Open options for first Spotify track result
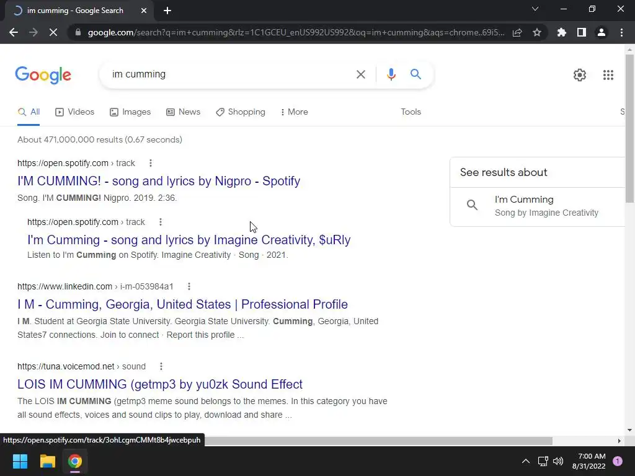 [151, 163]
